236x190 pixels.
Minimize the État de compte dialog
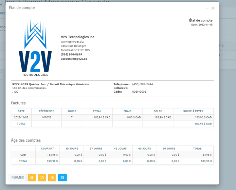[207, 8]
